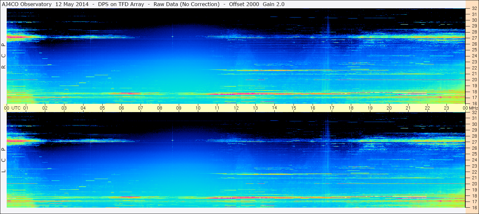The image size is (479, 214).
Task: Click hour "20" on the UTC time axis
Action: click(x=389, y=108)
